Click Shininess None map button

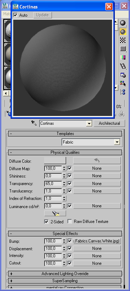(97, 176)
